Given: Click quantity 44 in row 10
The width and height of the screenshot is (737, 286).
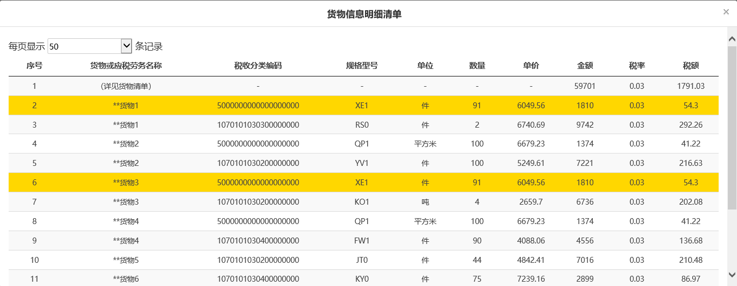Looking at the screenshot, I should point(477,260).
